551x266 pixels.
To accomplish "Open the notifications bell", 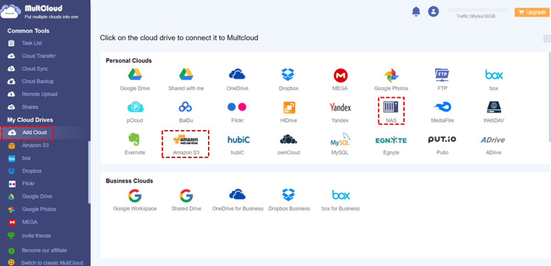I will tap(416, 11).
